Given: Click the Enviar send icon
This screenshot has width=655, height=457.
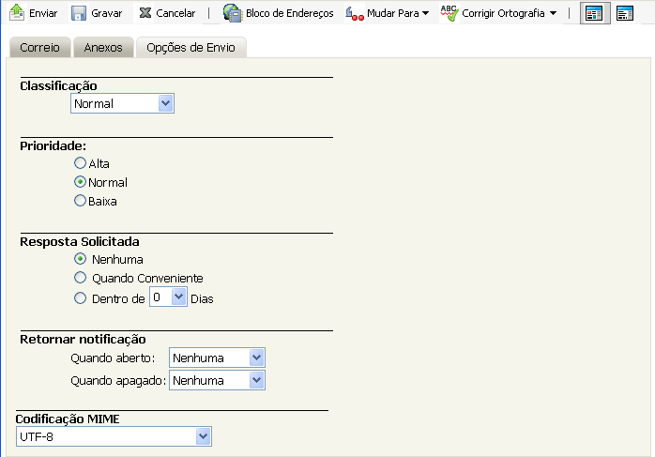Looking at the screenshot, I should point(17,12).
